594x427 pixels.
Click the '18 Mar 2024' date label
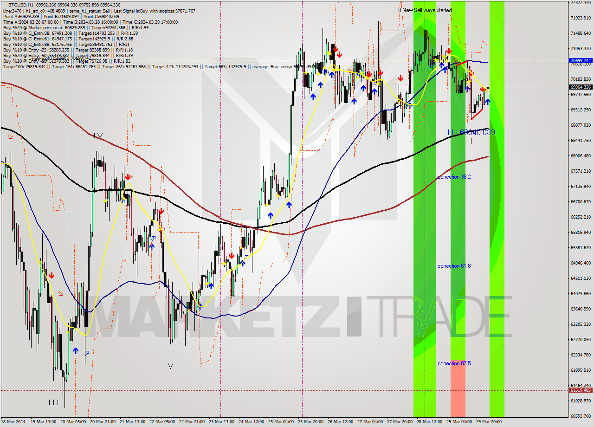coord(13,422)
